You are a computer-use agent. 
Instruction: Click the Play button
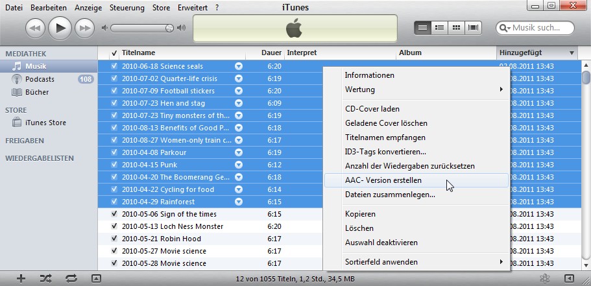point(60,29)
